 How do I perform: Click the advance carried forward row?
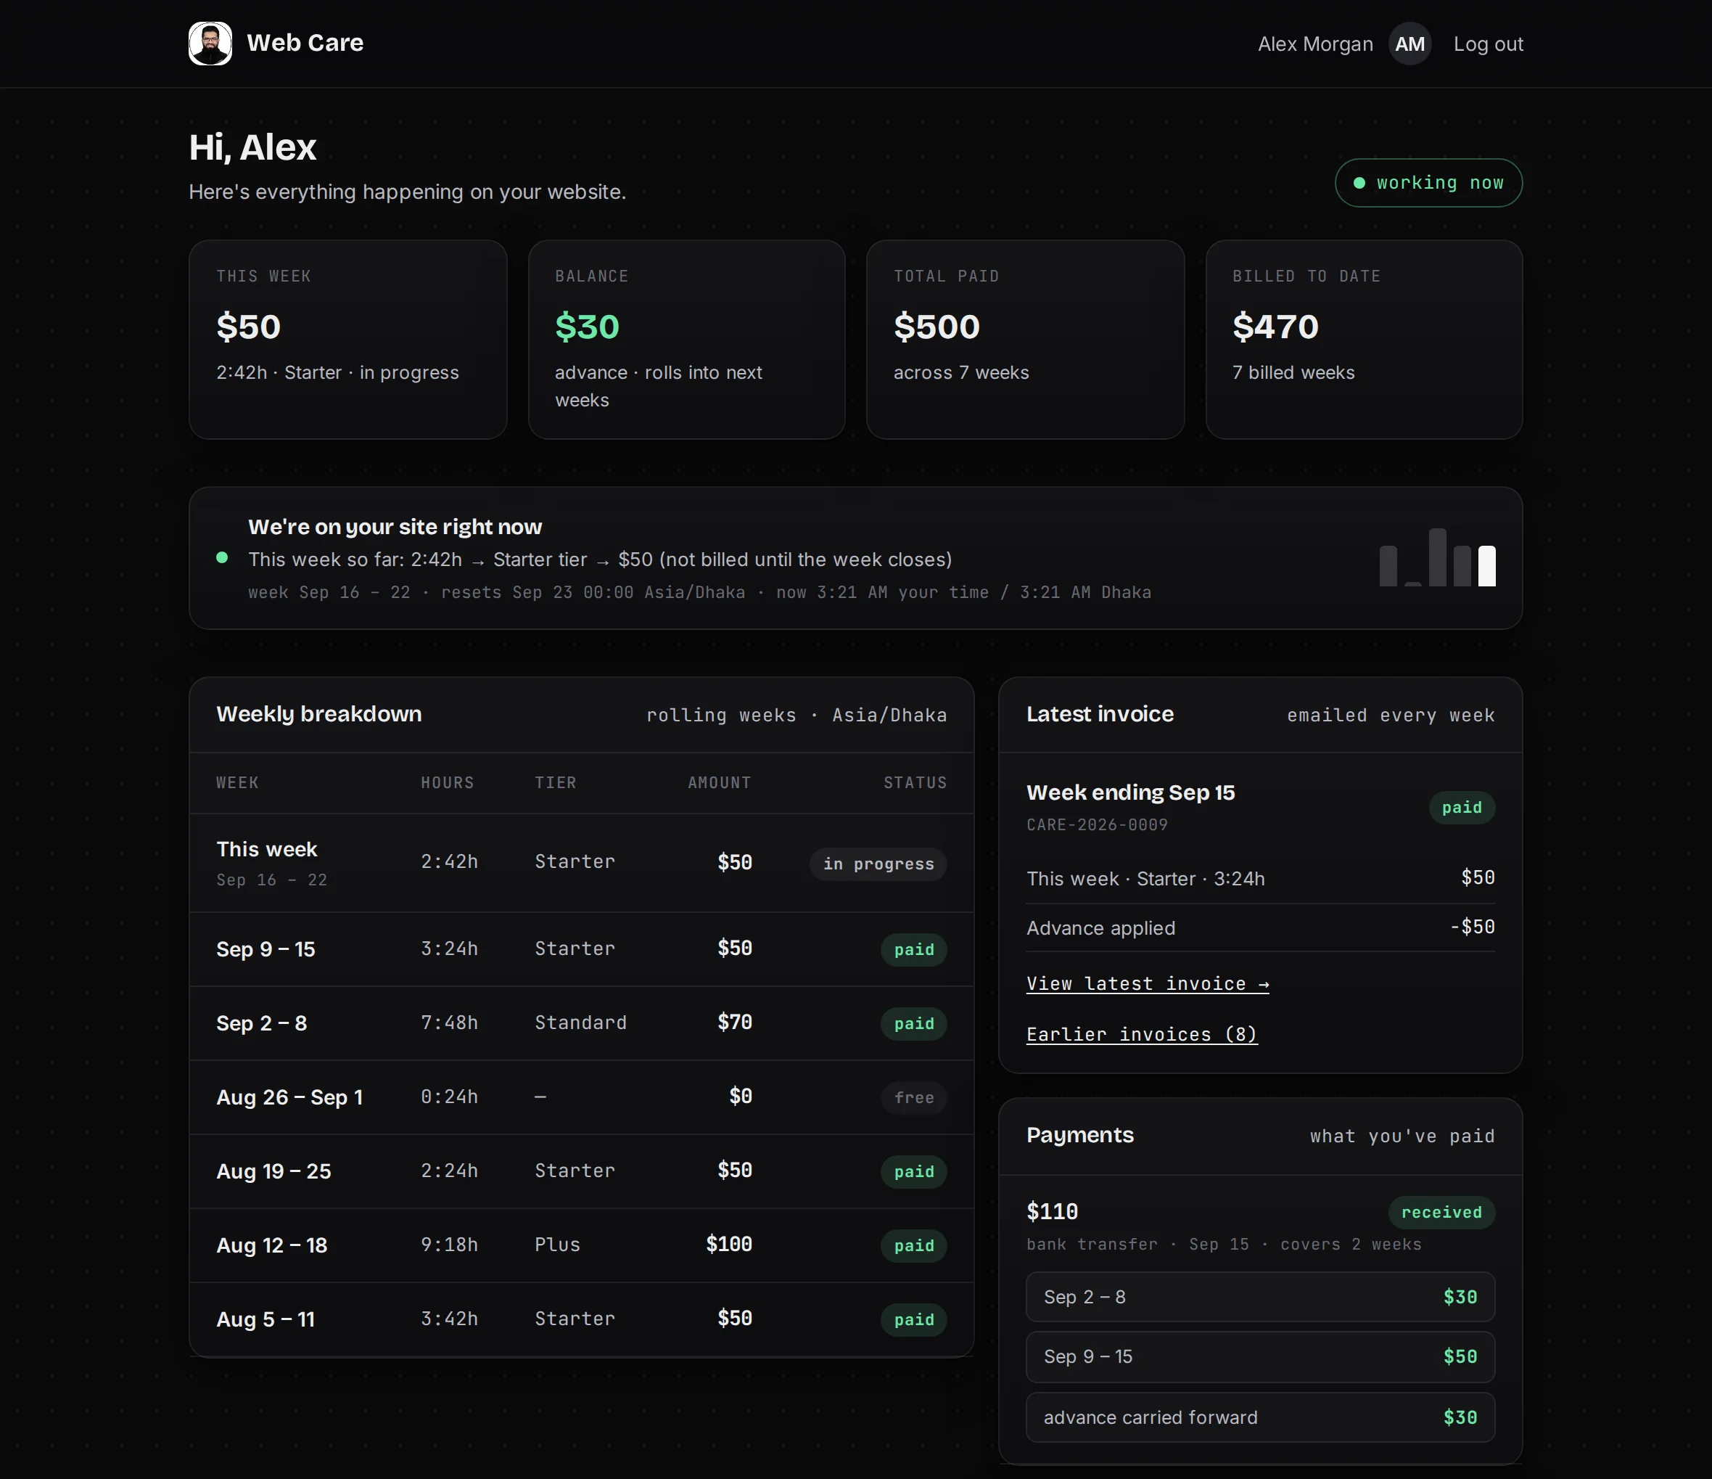tap(1261, 1418)
